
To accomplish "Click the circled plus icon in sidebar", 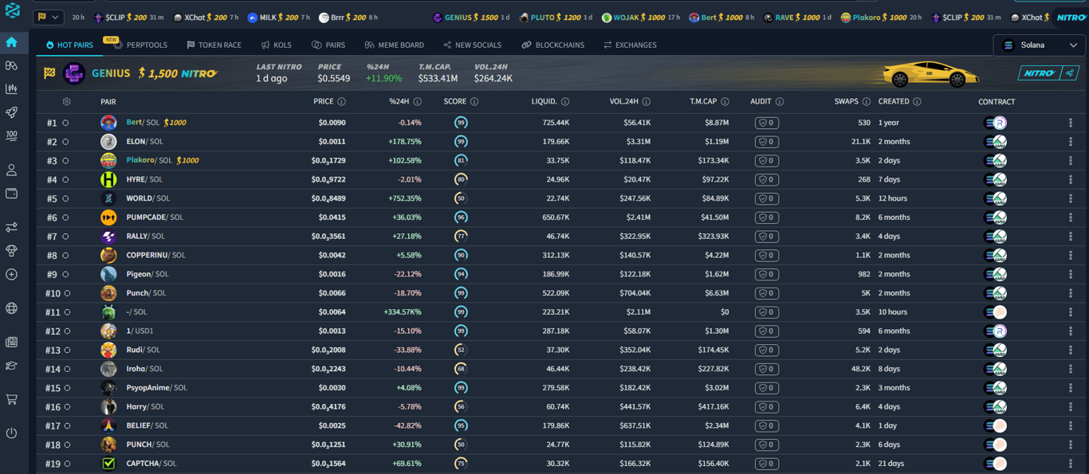I will (11, 274).
